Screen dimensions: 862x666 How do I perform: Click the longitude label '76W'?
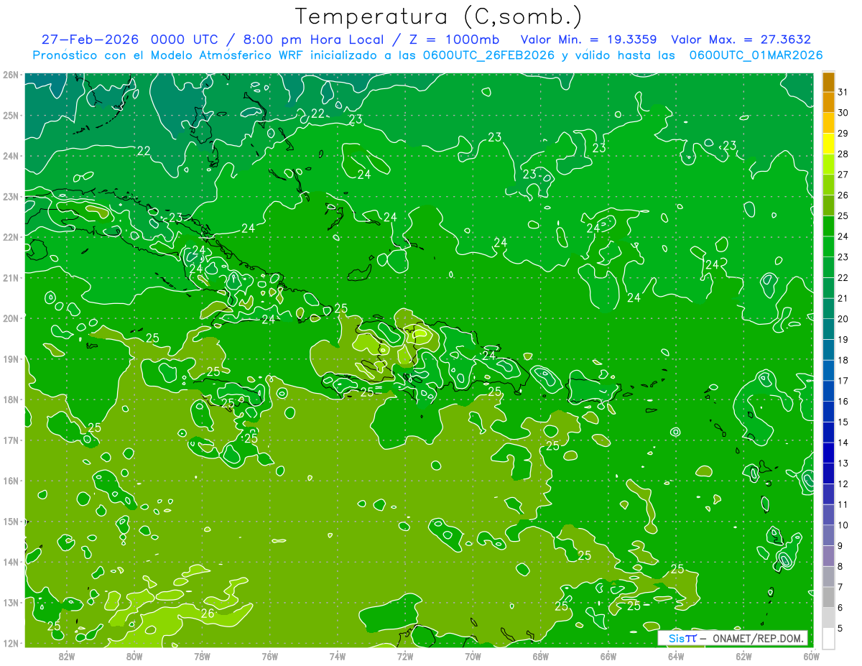[269, 656]
